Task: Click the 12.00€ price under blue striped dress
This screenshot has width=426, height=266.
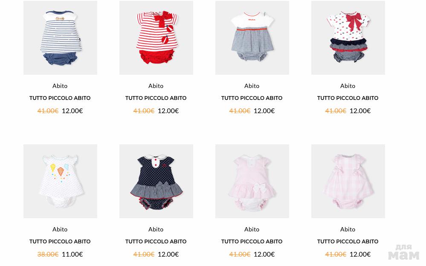Action: click(x=72, y=111)
